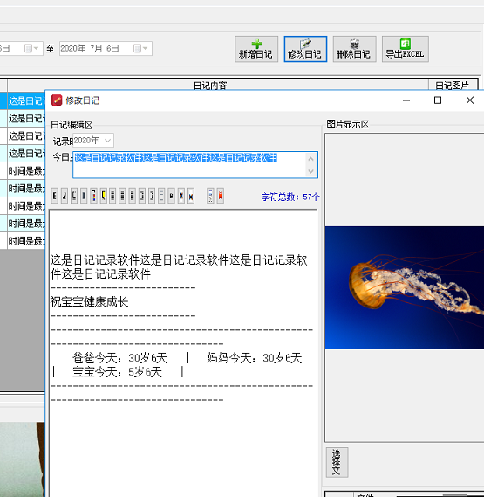Click the 删除日记 button

(x=355, y=49)
